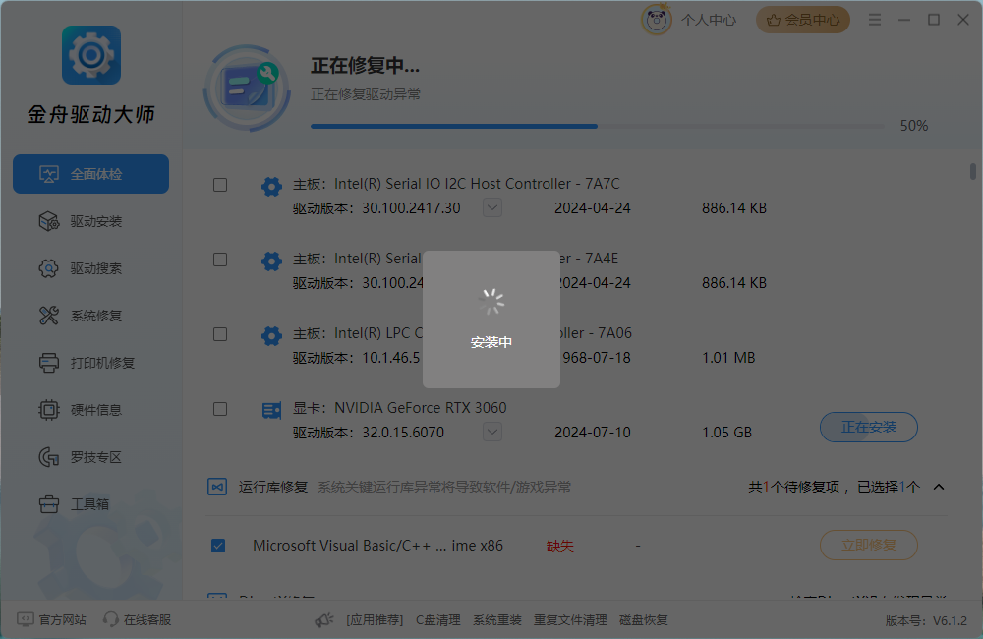Check the NVIDIA GeForce RTX 3060 checkbox
This screenshot has width=983, height=639.
(x=220, y=410)
